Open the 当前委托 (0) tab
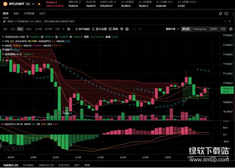 [x=11, y=165]
